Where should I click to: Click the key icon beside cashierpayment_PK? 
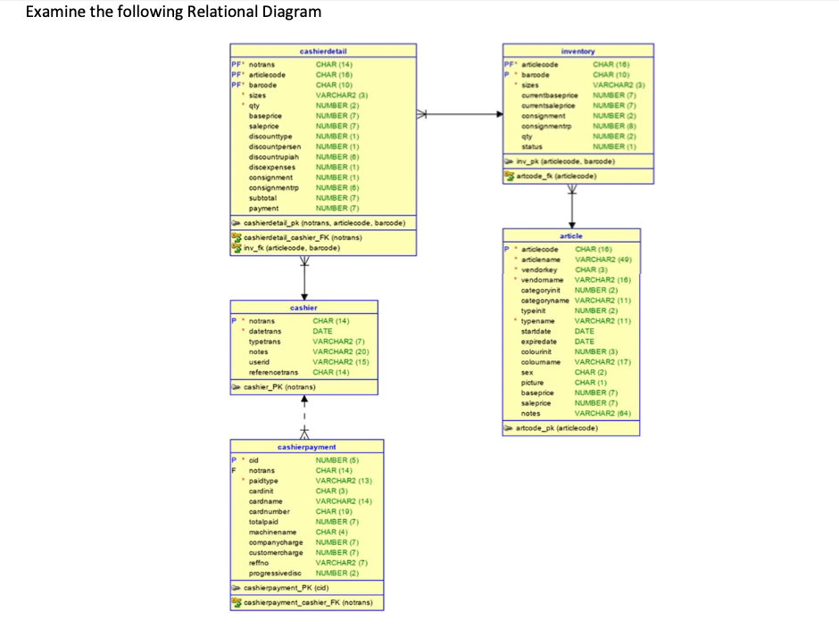(236, 588)
